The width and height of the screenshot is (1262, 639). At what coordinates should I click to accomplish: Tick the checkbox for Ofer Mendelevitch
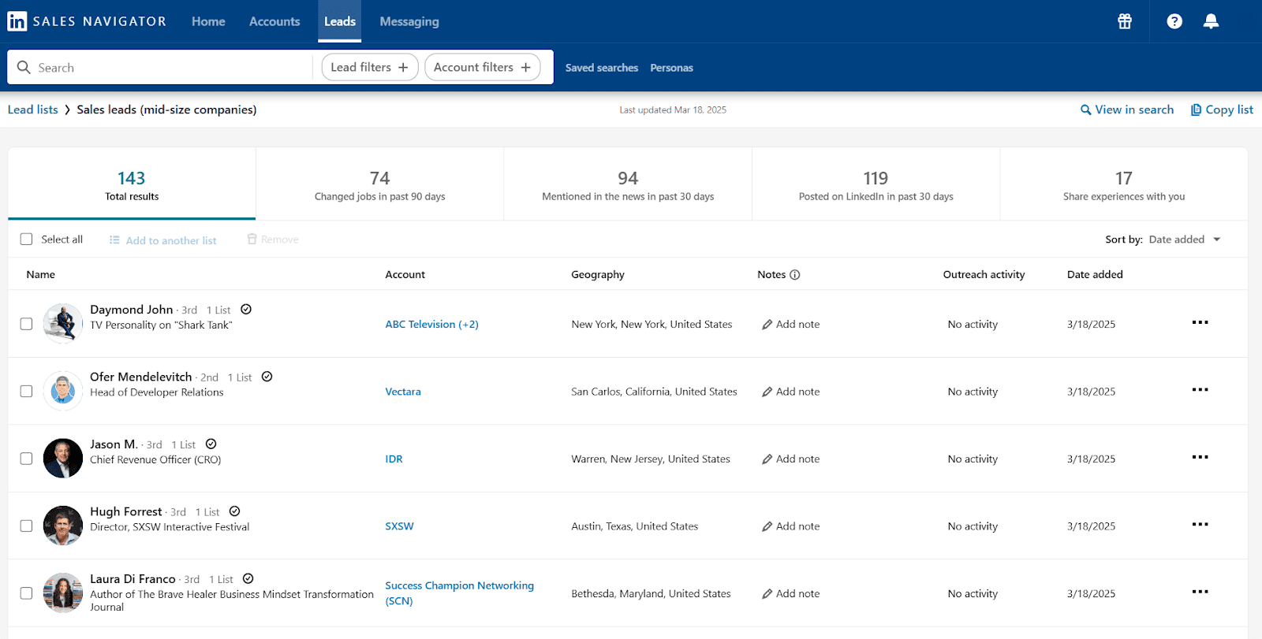click(27, 392)
